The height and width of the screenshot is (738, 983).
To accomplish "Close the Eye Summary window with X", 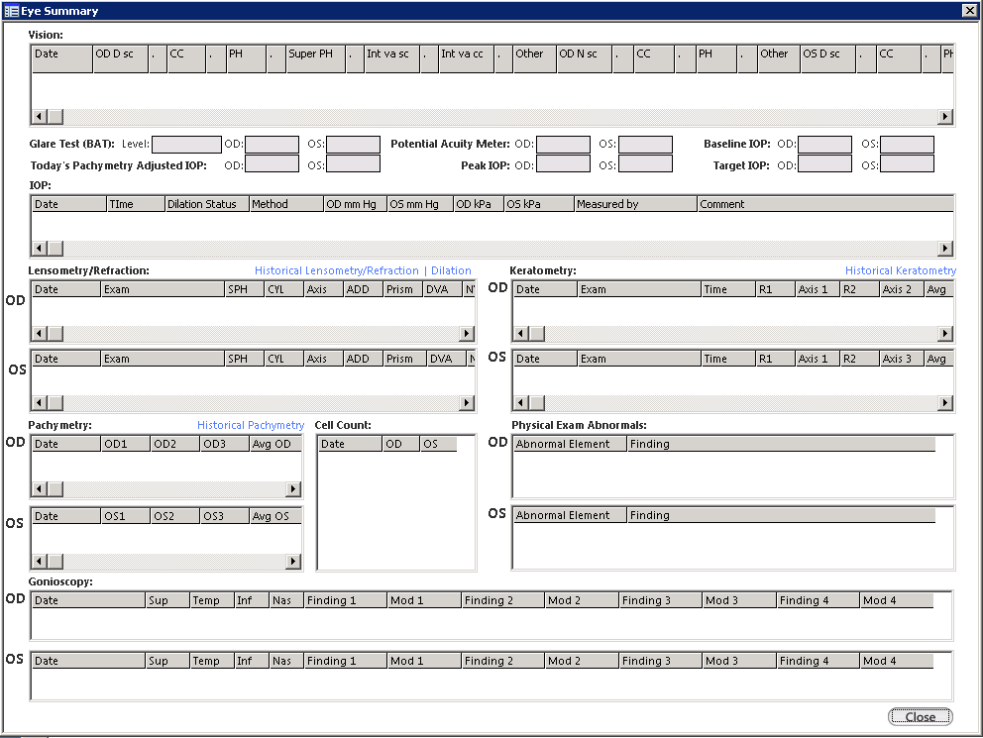I will point(969,10).
